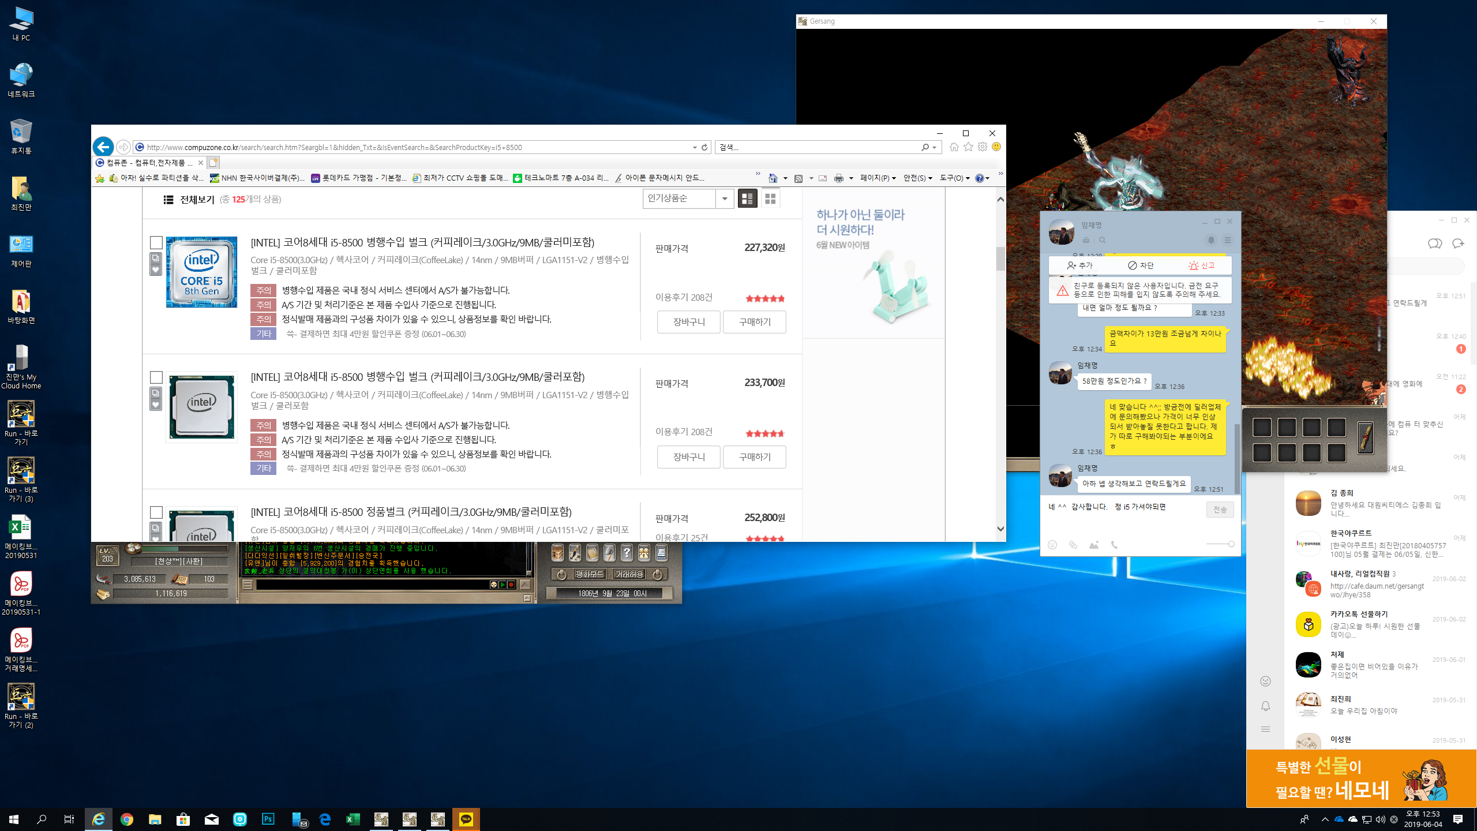1477x831 pixels.
Task: Expand the address bar history dropdown arrow
Action: [695, 148]
